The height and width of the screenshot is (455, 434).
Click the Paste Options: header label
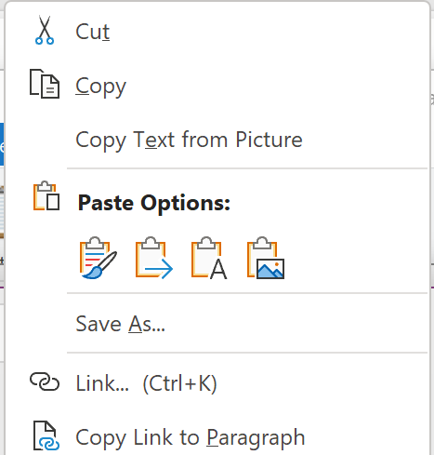click(x=154, y=203)
